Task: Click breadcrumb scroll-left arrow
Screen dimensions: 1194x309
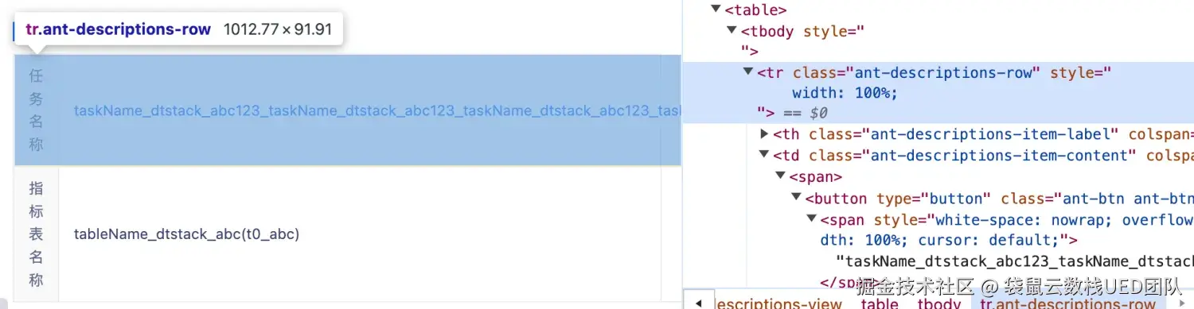Action: (699, 303)
